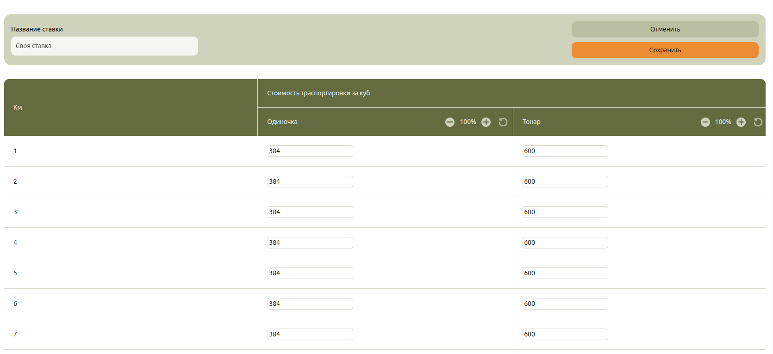Select the Тонар field in row 3
The width and height of the screenshot is (773, 354).
click(565, 212)
